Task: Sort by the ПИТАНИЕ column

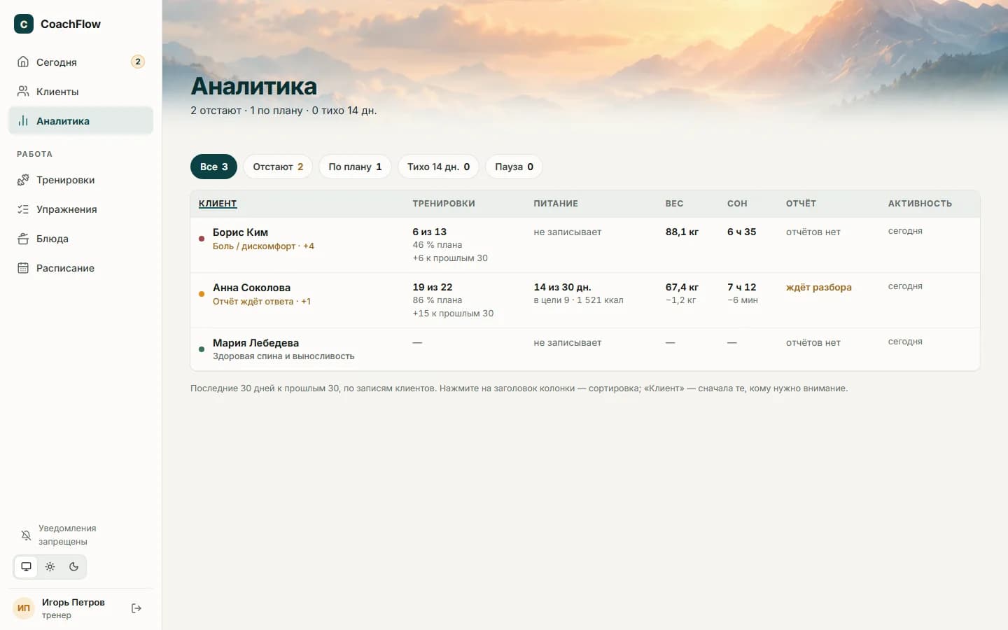Action: 556,204
